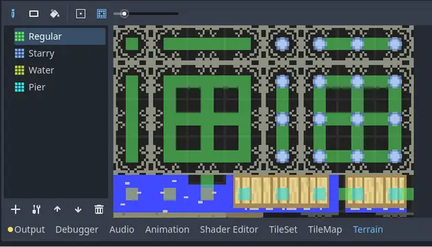The height and width of the screenshot is (247, 432).
Task: Open the TileMap panel tab
Action: 325,229
